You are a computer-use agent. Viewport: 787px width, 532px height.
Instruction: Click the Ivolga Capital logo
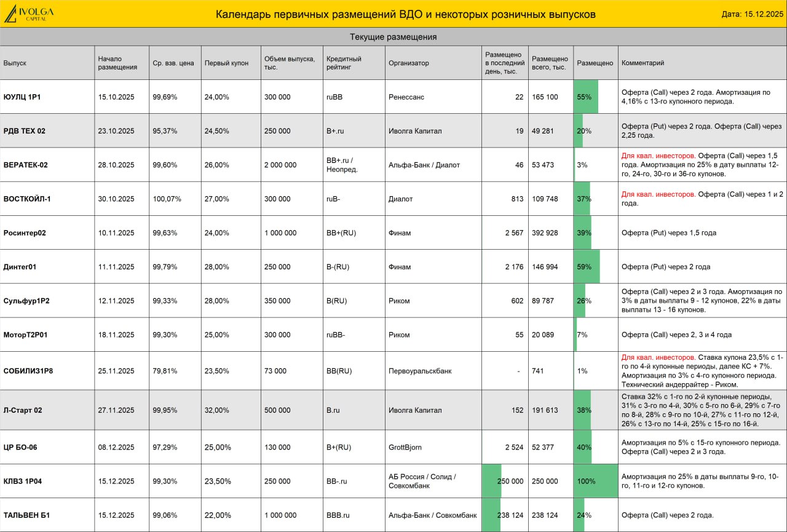click(29, 14)
